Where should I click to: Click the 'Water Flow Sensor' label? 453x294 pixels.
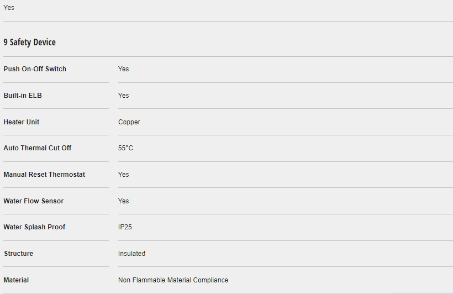click(34, 201)
